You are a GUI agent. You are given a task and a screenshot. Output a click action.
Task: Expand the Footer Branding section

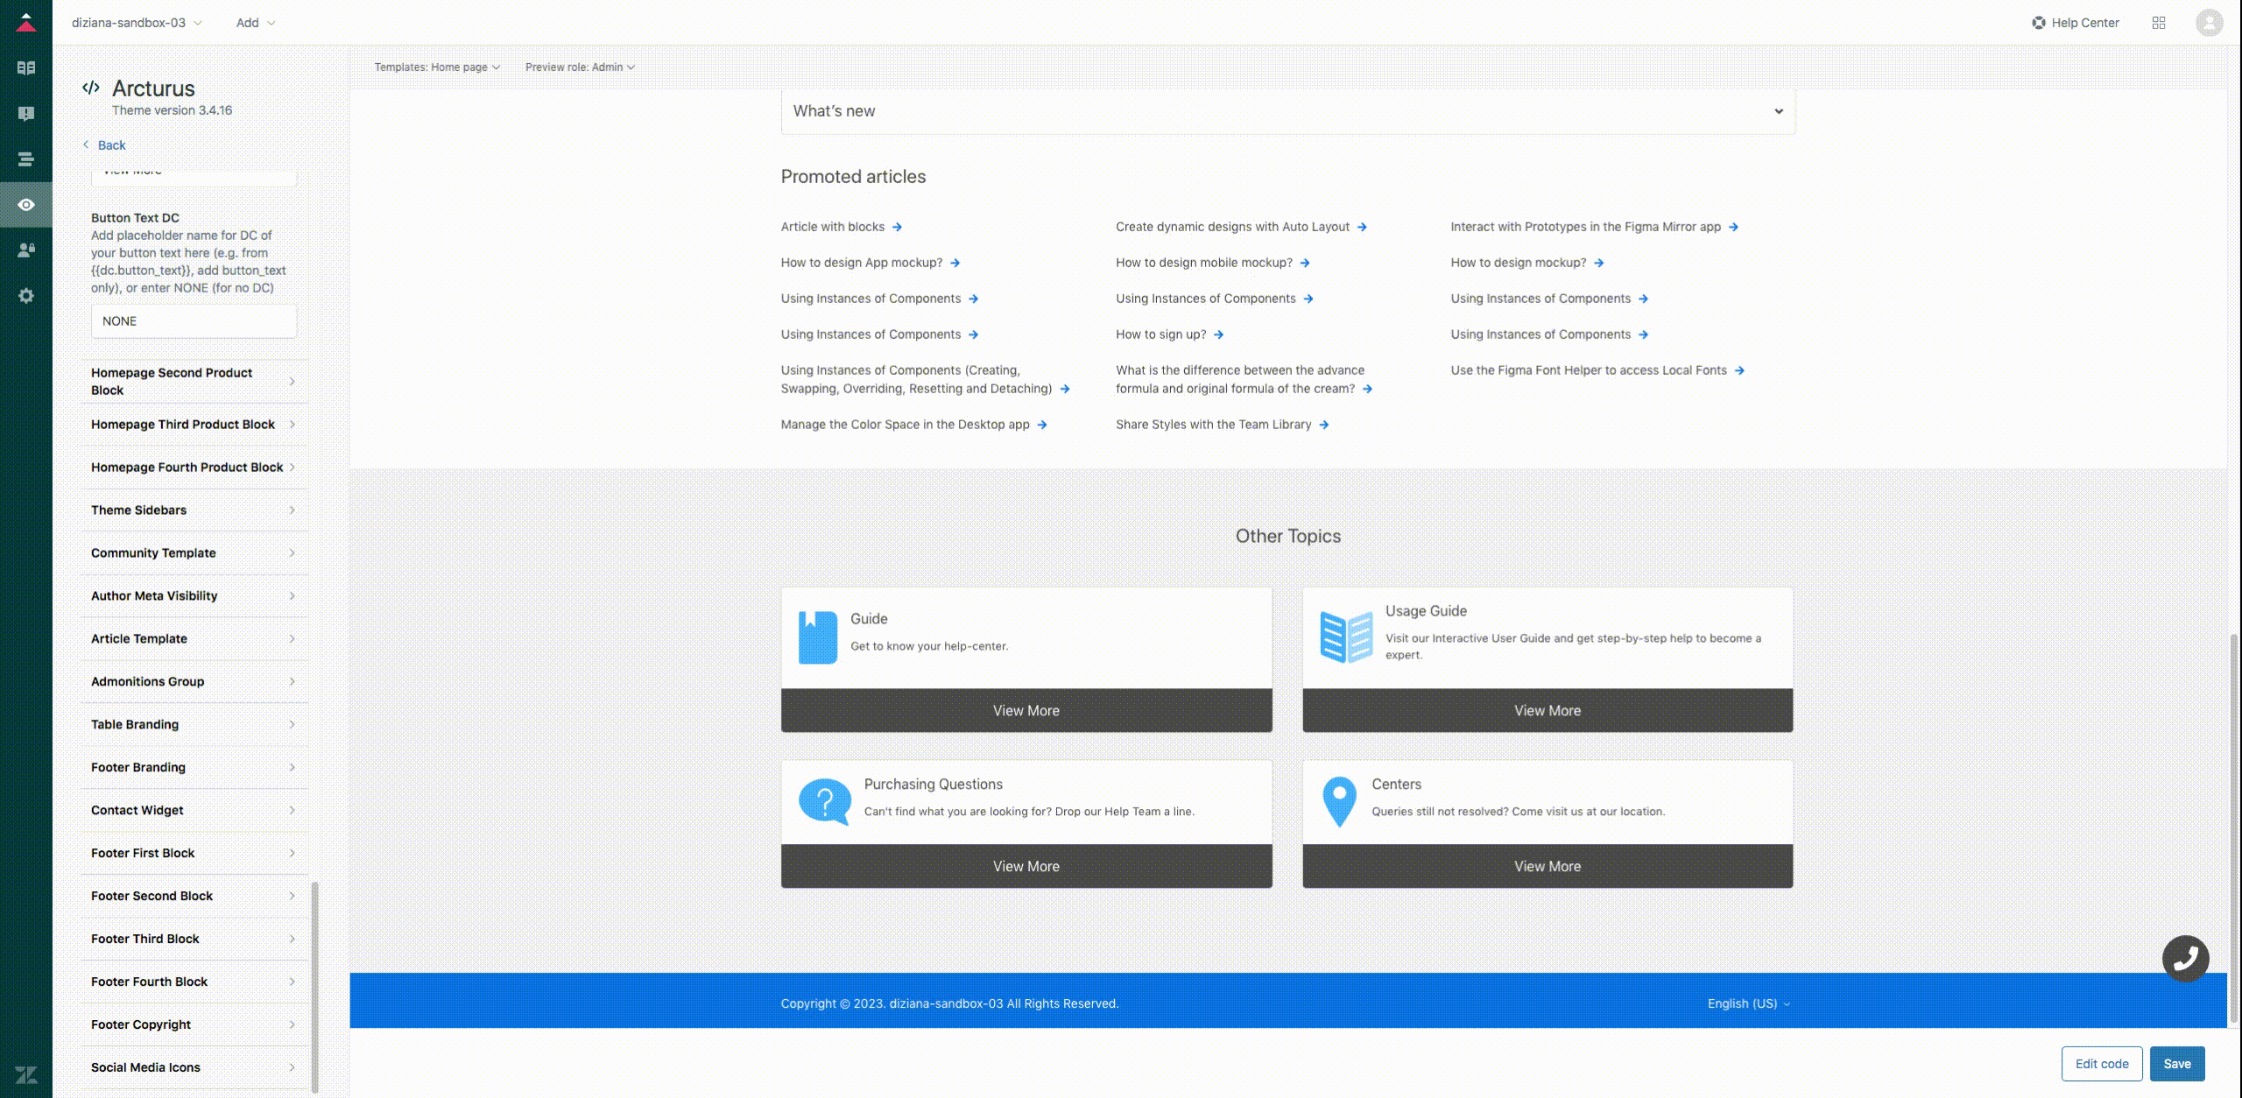click(x=194, y=768)
